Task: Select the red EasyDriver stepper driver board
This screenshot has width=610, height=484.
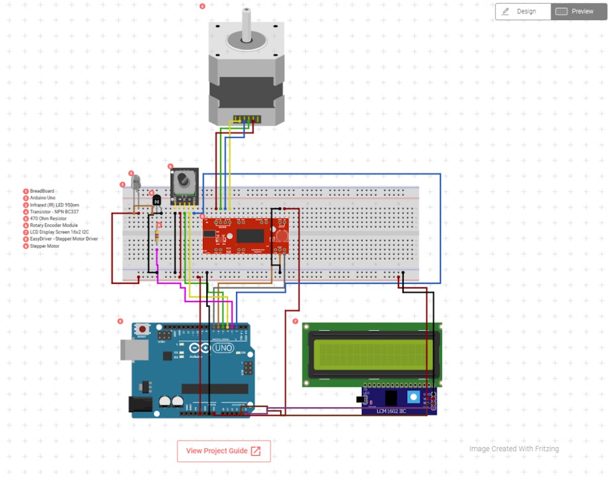Action: click(246, 236)
